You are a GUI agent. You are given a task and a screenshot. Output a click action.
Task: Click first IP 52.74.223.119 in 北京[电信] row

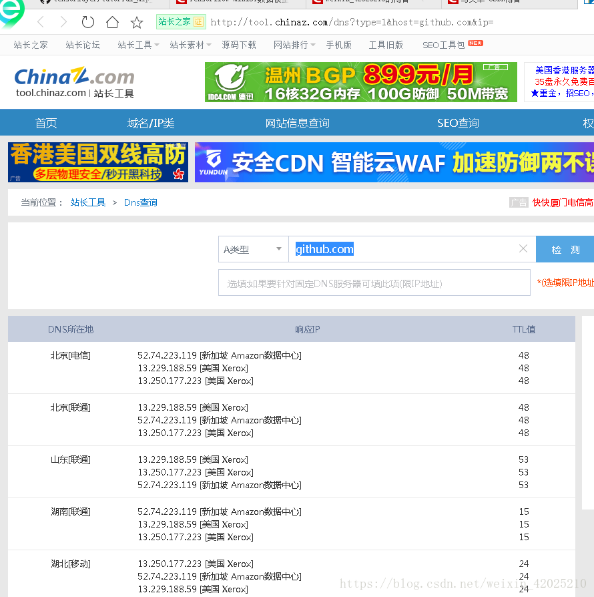tap(167, 355)
